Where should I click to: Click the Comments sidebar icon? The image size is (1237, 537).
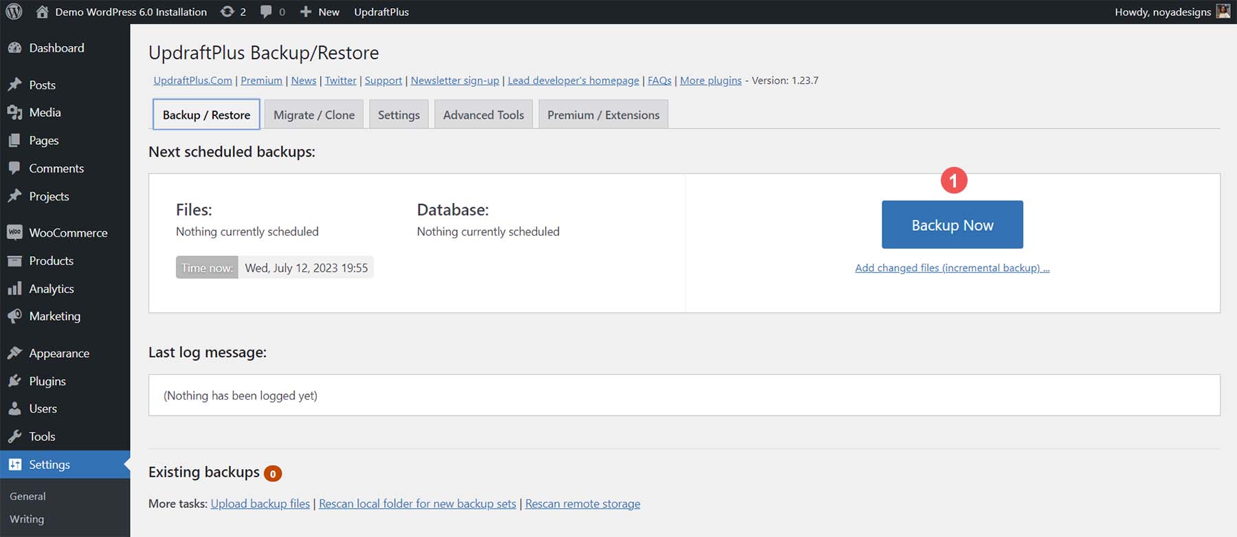14,168
